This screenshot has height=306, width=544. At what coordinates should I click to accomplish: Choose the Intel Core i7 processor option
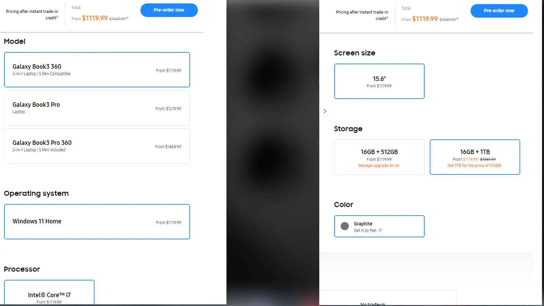pyautogui.click(x=49, y=293)
